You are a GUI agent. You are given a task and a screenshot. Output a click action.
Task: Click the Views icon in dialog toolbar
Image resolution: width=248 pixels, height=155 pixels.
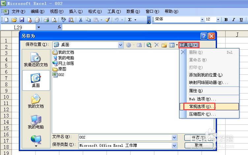pyautogui.click(x=172, y=45)
